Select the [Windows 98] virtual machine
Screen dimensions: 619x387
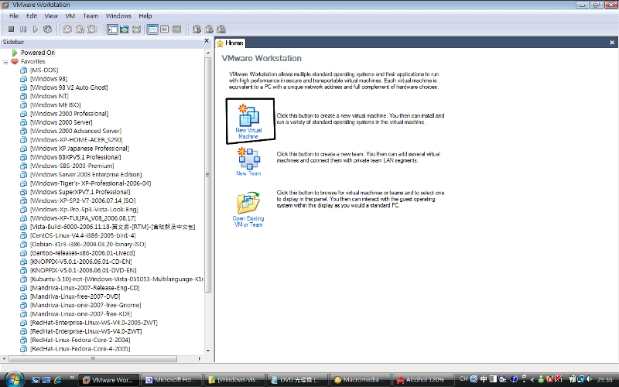[x=49, y=79]
